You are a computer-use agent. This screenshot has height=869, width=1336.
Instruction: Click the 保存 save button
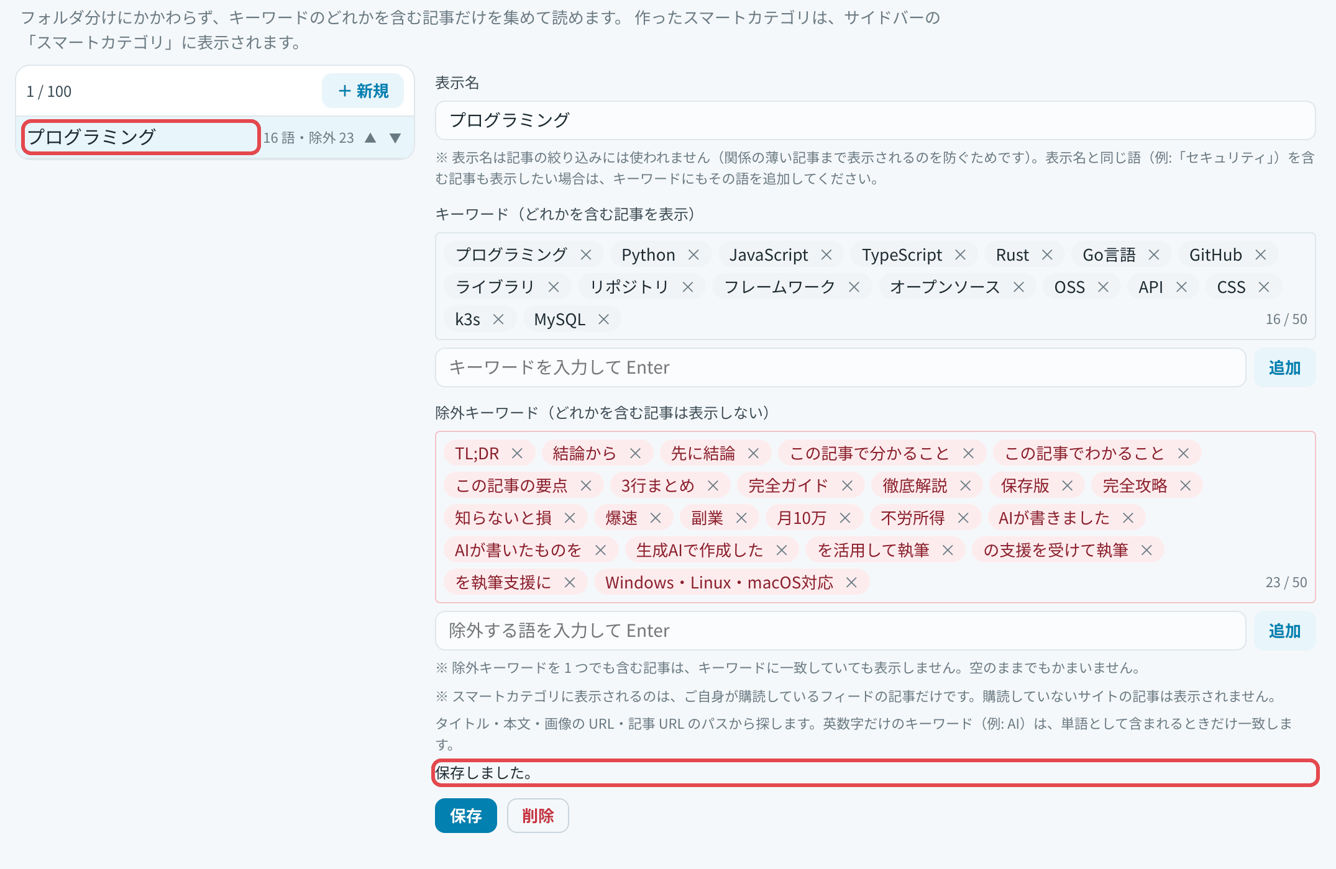pyautogui.click(x=465, y=816)
